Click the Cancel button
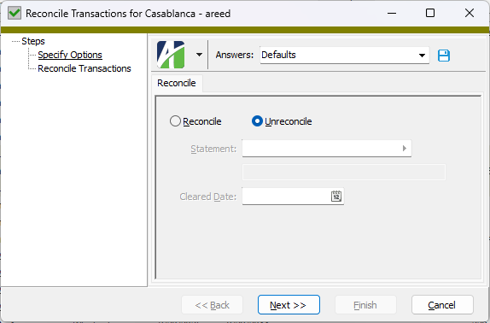The width and height of the screenshot is (490, 323). 442,304
